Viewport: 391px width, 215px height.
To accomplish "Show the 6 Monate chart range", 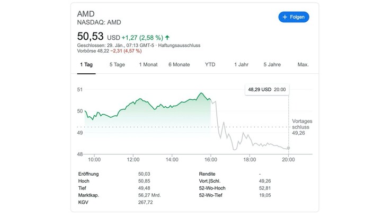I will [x=179, y=64].
